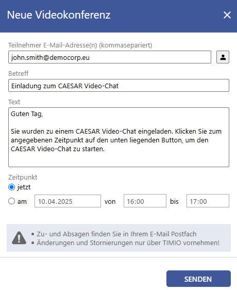
Task: Open the 'von' start time field 16:00
Action: (145, 201)
